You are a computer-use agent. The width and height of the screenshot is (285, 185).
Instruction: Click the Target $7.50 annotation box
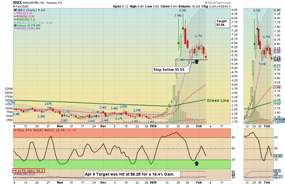pos(222,23)
